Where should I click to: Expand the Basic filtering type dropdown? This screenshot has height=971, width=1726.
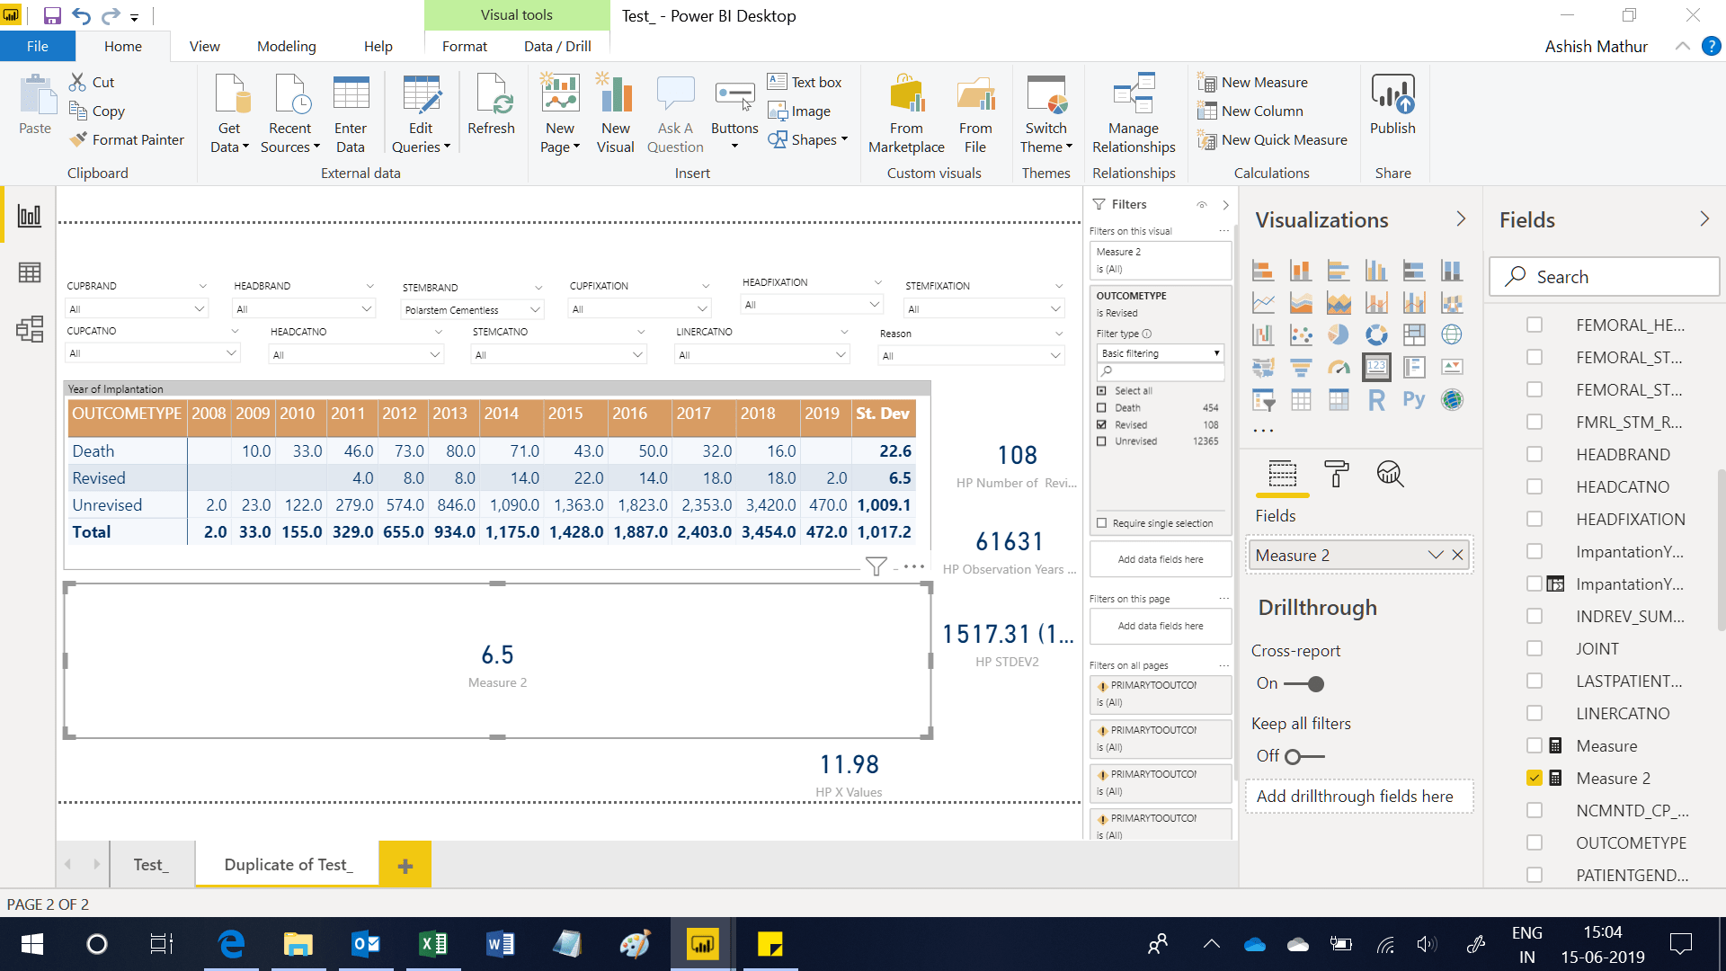click(1160, 353)
